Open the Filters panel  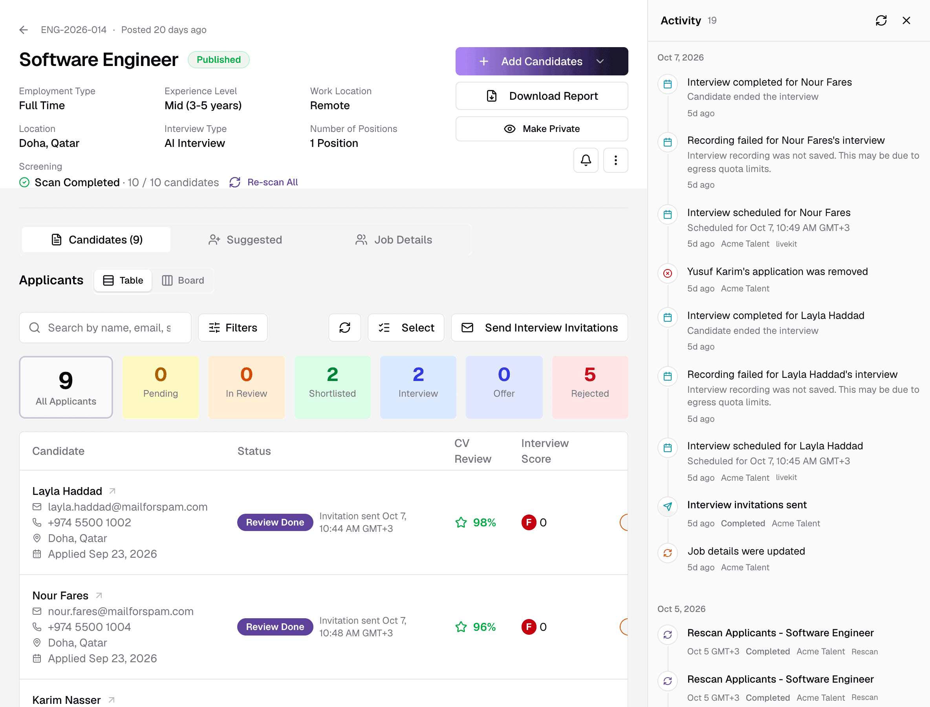pos(233,328)
